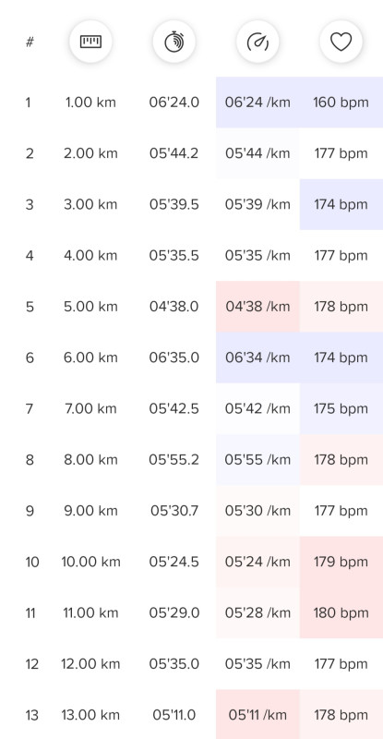Select lap 1 row at 1.00 km
The image size is (383, 739).
coord(191,103)
